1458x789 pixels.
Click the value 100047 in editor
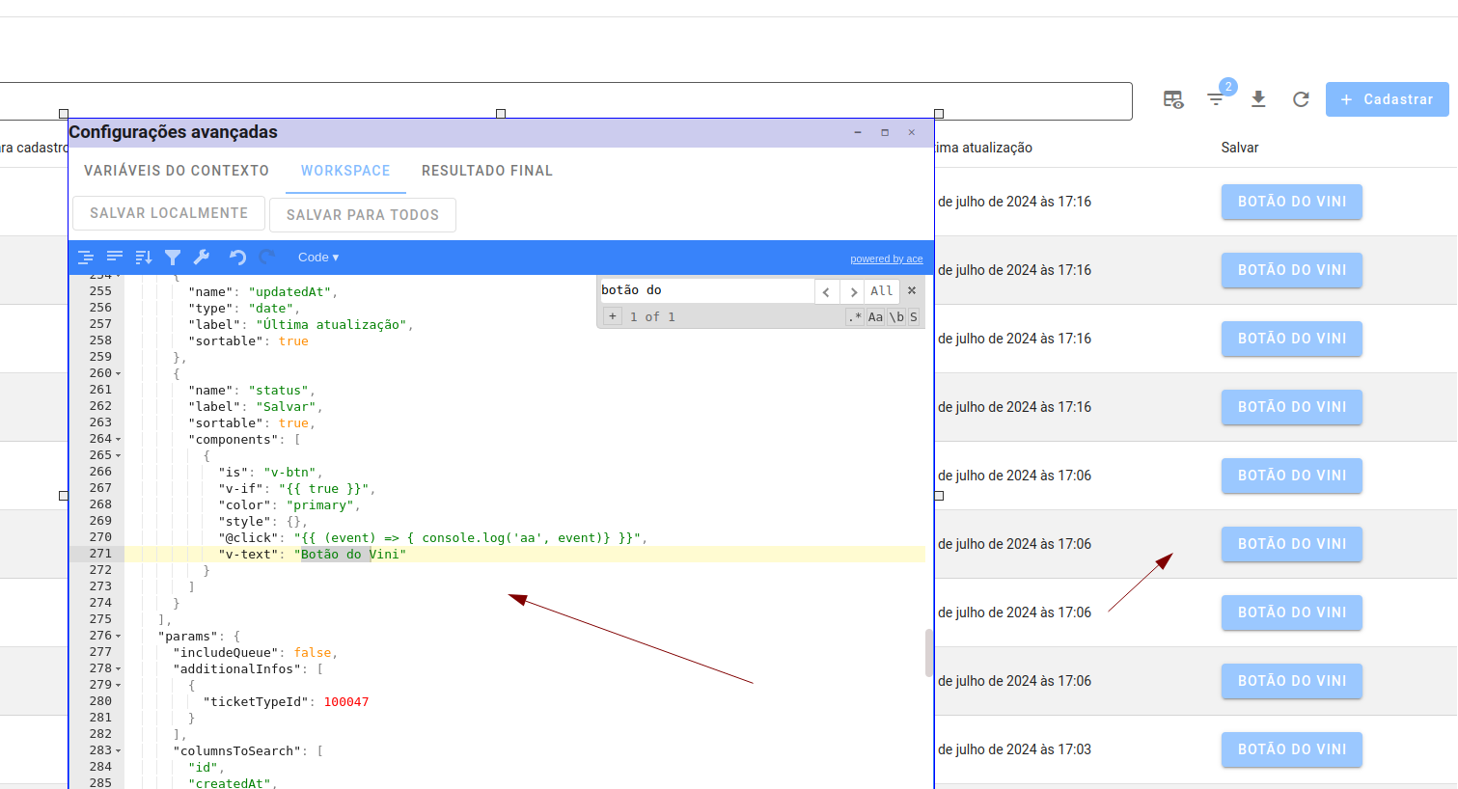tap(346, 702)
